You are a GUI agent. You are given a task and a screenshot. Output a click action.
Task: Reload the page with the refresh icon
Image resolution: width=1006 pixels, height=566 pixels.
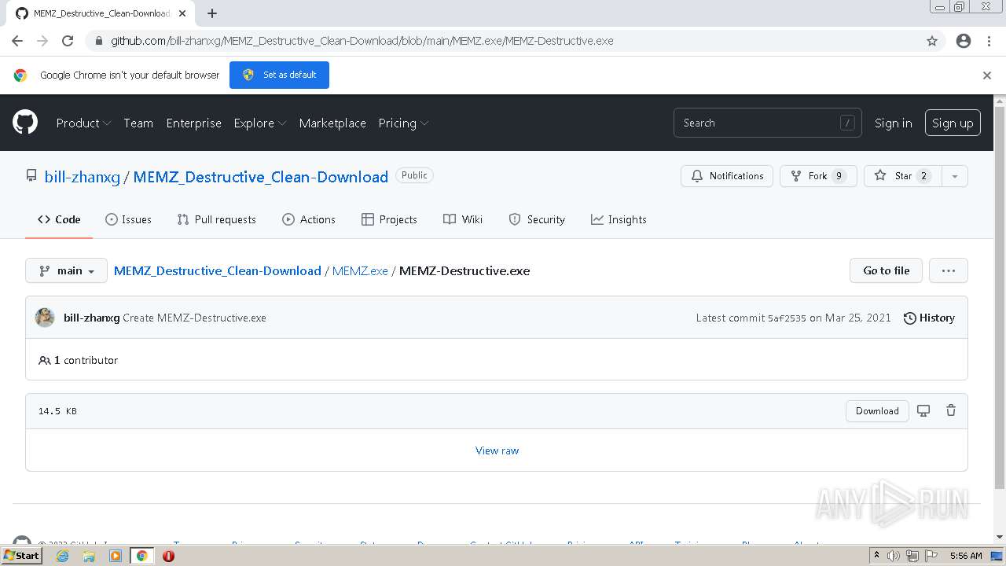click(68, 41)
